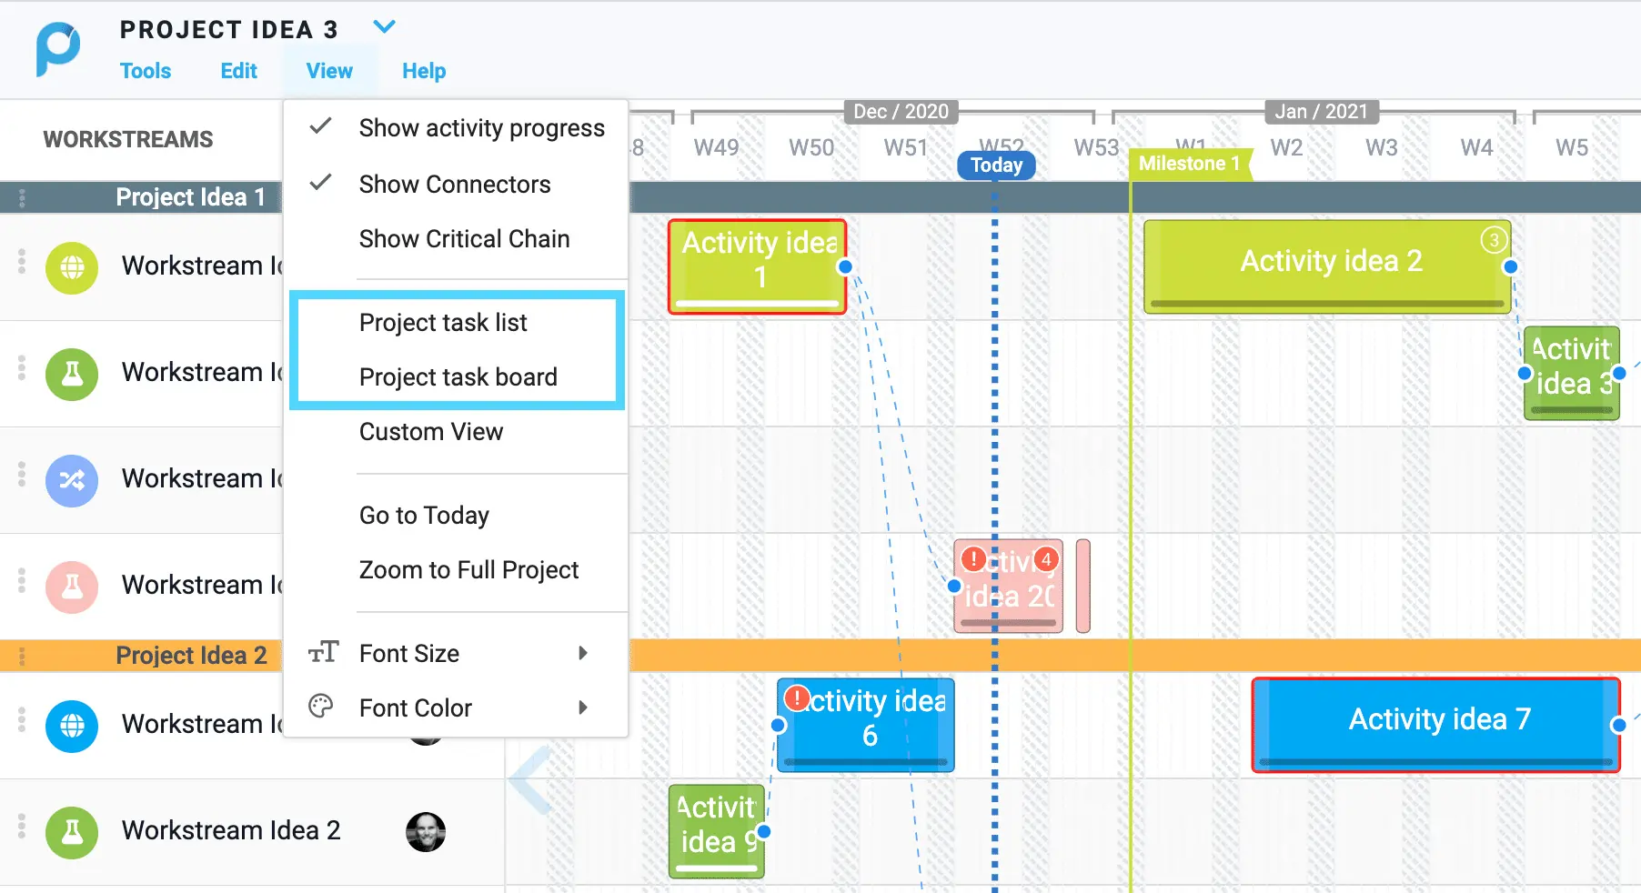Click the Milestone 1 flag marker
Image resolution: width=1641 pixels, height=893 pixels.
coord(1189,164)
